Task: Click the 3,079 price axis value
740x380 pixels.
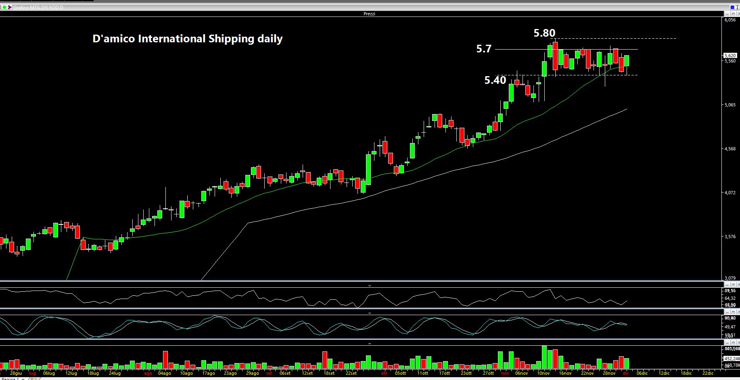Action: point(730,278)
